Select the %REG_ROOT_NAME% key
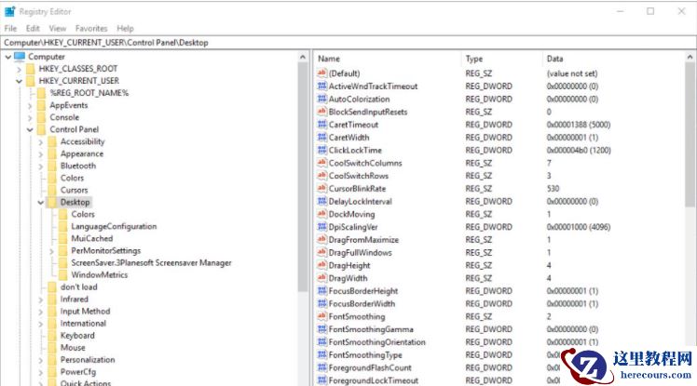The height and width of the screenshot is (386, 697). [89, 93]
